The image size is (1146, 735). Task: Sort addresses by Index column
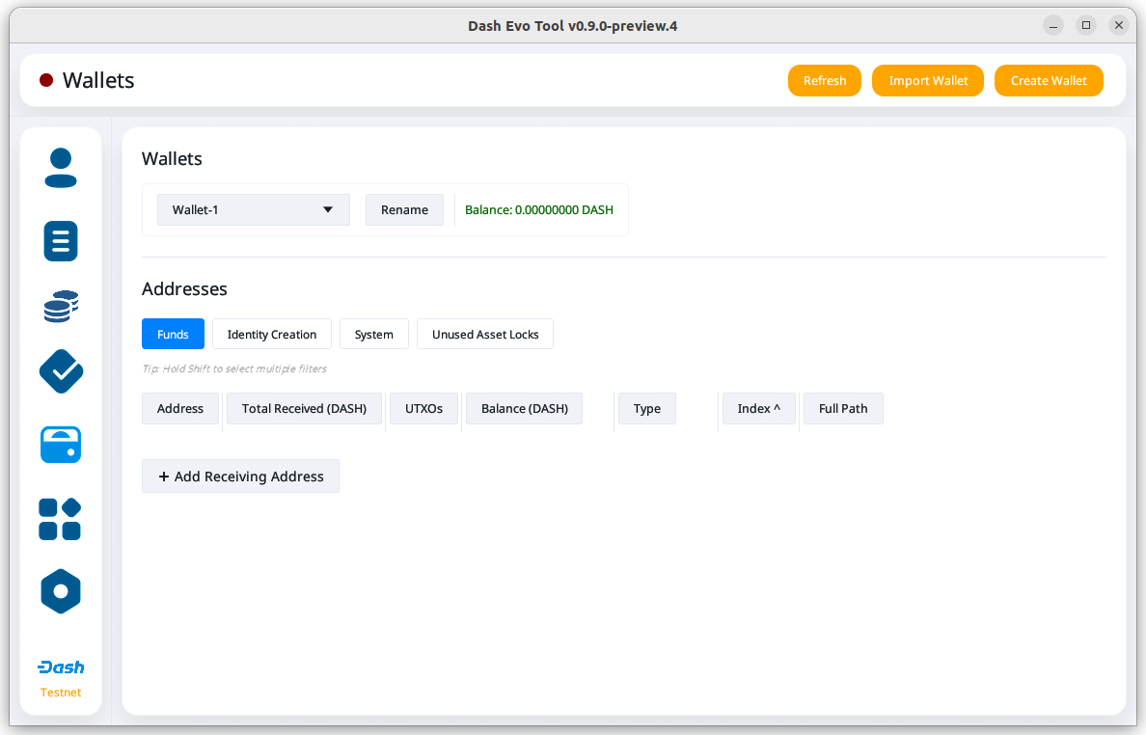[x=758, y=408]
